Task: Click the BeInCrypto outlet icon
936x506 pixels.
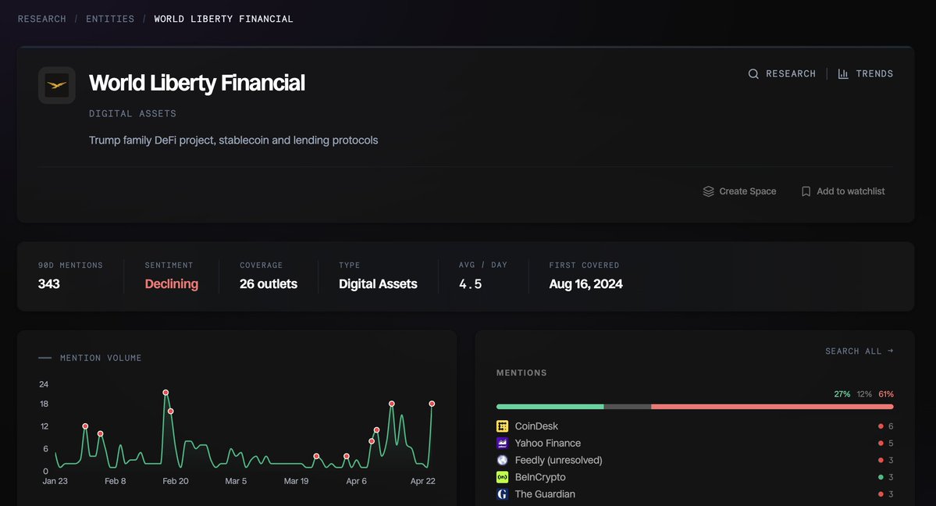Action: (502, 477)
